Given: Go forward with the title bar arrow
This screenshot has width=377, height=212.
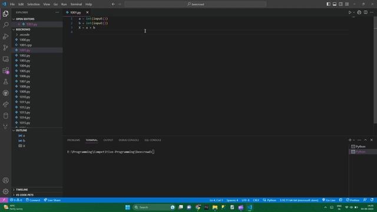Looking at the screenshot, I should tap(120, 4).
